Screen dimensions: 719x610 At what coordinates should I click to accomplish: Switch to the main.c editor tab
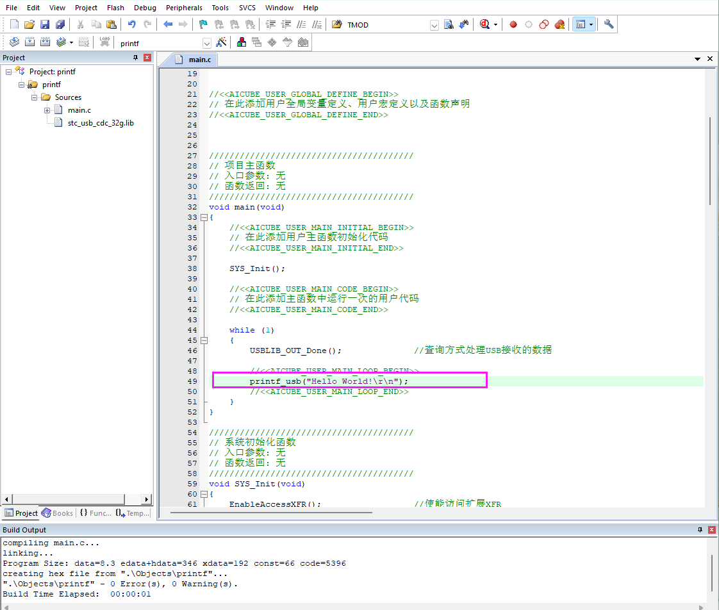point(195,59)
